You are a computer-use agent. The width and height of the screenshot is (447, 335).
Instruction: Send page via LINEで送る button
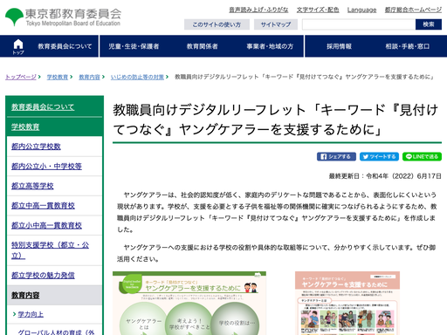(x=422, y=157)
